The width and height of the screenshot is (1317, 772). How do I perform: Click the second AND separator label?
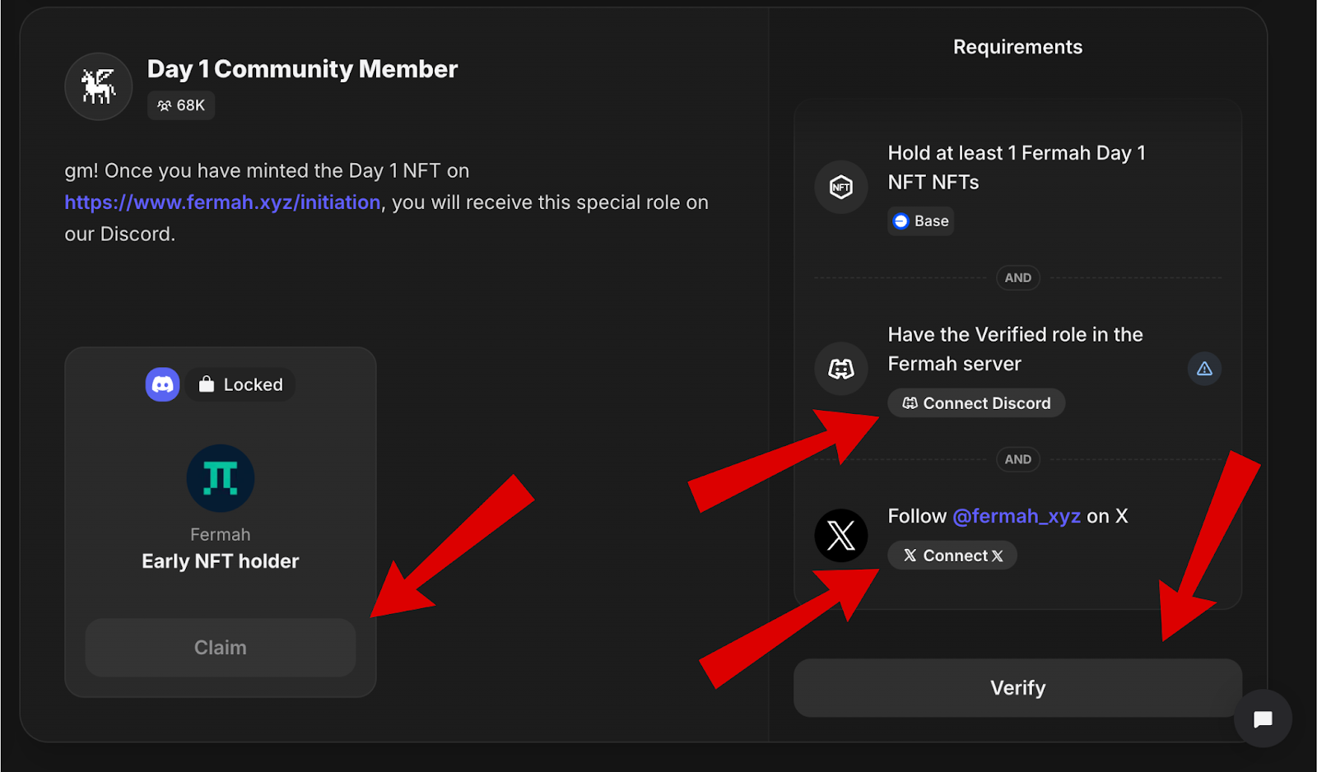click(1018, 459)
